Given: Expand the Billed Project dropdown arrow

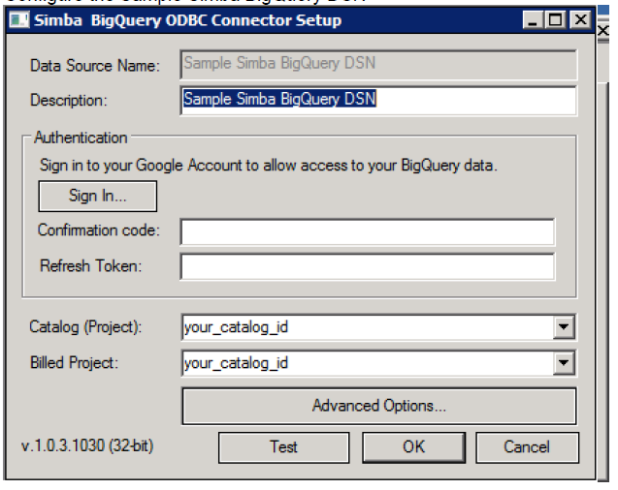Looking at the screenshot, I should [x=564, y=362].
